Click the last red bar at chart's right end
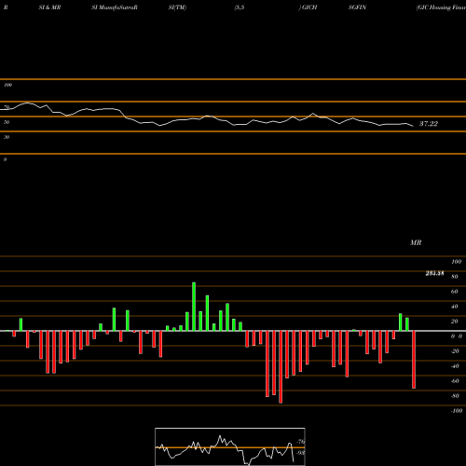 point(414,360)
